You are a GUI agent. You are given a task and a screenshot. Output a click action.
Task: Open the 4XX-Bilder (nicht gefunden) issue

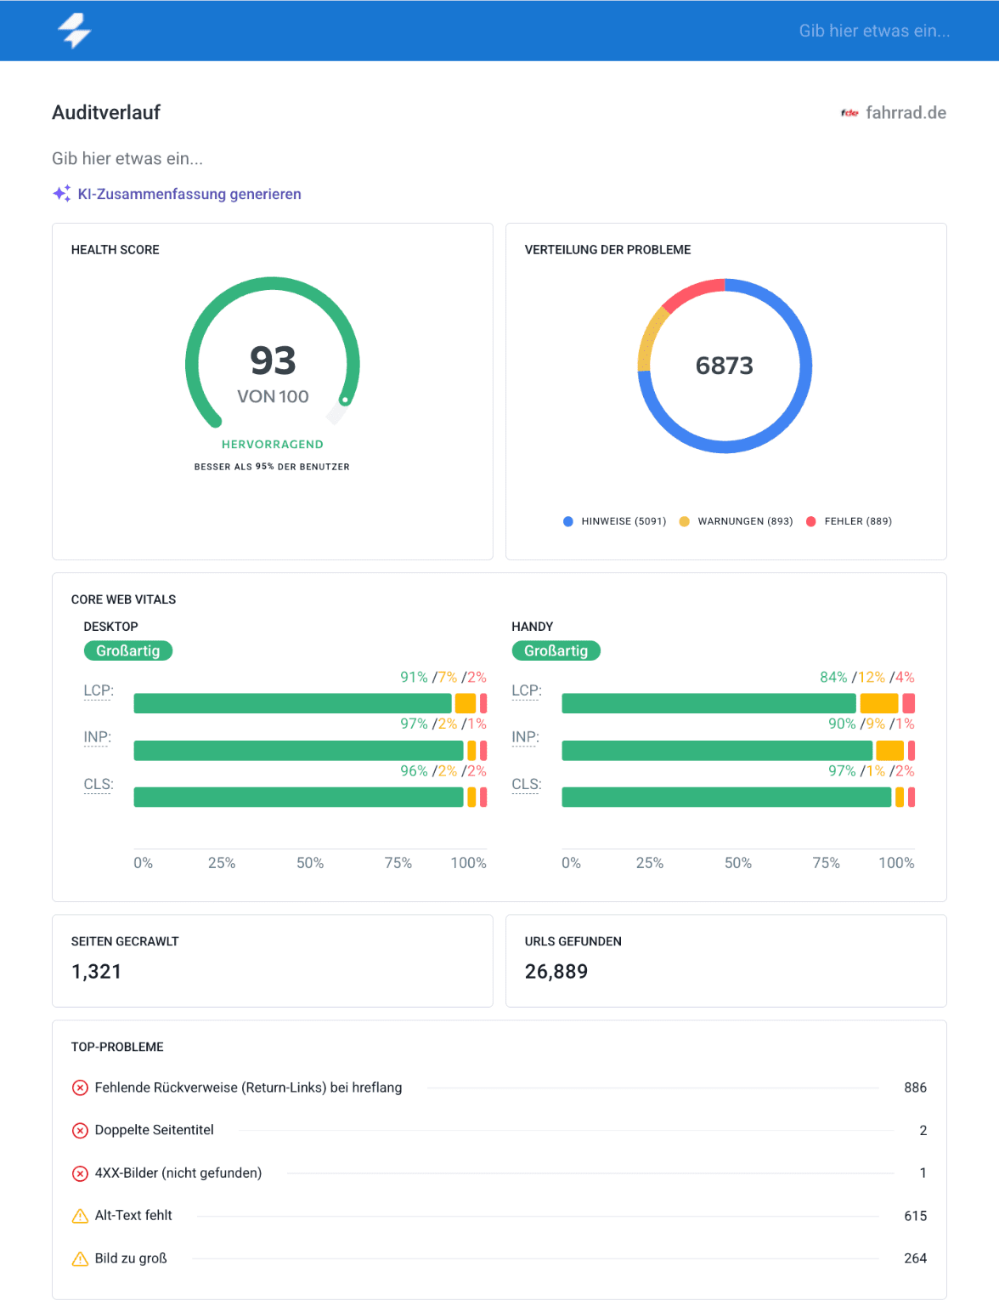(178, 1173)
